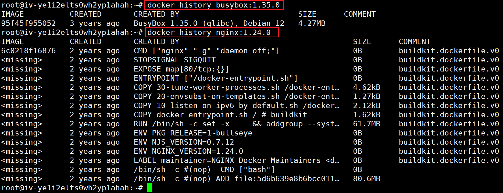Click the EXPOSE map[80/tcp:{}] entry
The width and height of the screenshot is (503, 193).
(x=181, y=69)
